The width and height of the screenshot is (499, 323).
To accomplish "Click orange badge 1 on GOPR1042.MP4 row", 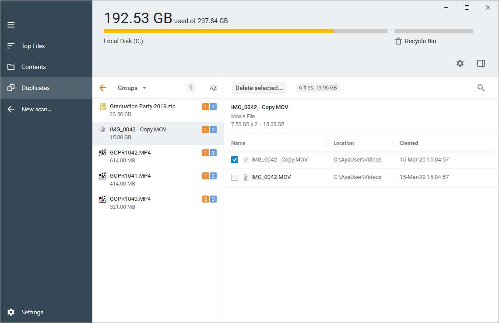I will [x=206, y=153].
